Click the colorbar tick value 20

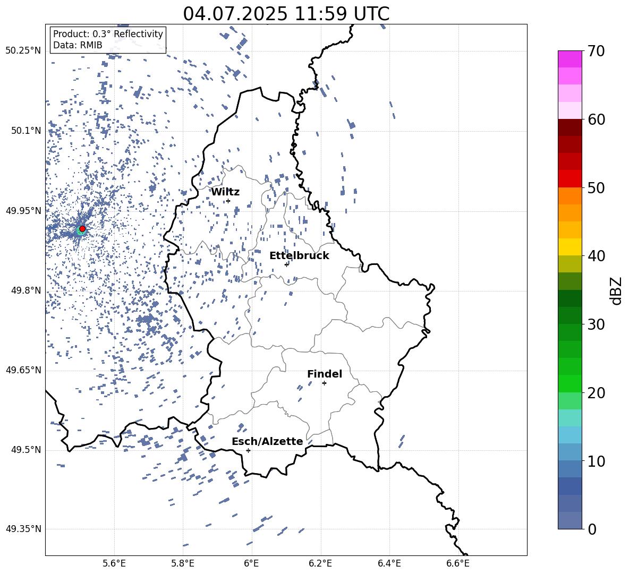pos(596,393)
